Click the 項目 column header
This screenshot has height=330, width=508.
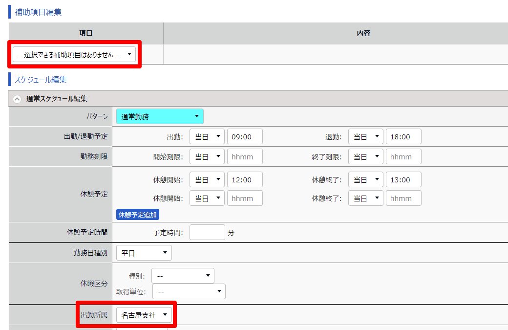[x=86, y=33]
